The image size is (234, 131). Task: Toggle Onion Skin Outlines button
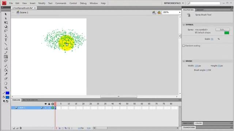coord(63,128)
